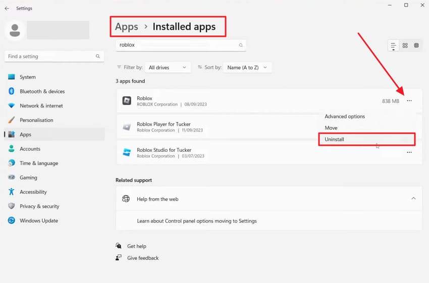Open Learn about Control panel options moving link
The image size is (429, 283).
pos(197,221)
